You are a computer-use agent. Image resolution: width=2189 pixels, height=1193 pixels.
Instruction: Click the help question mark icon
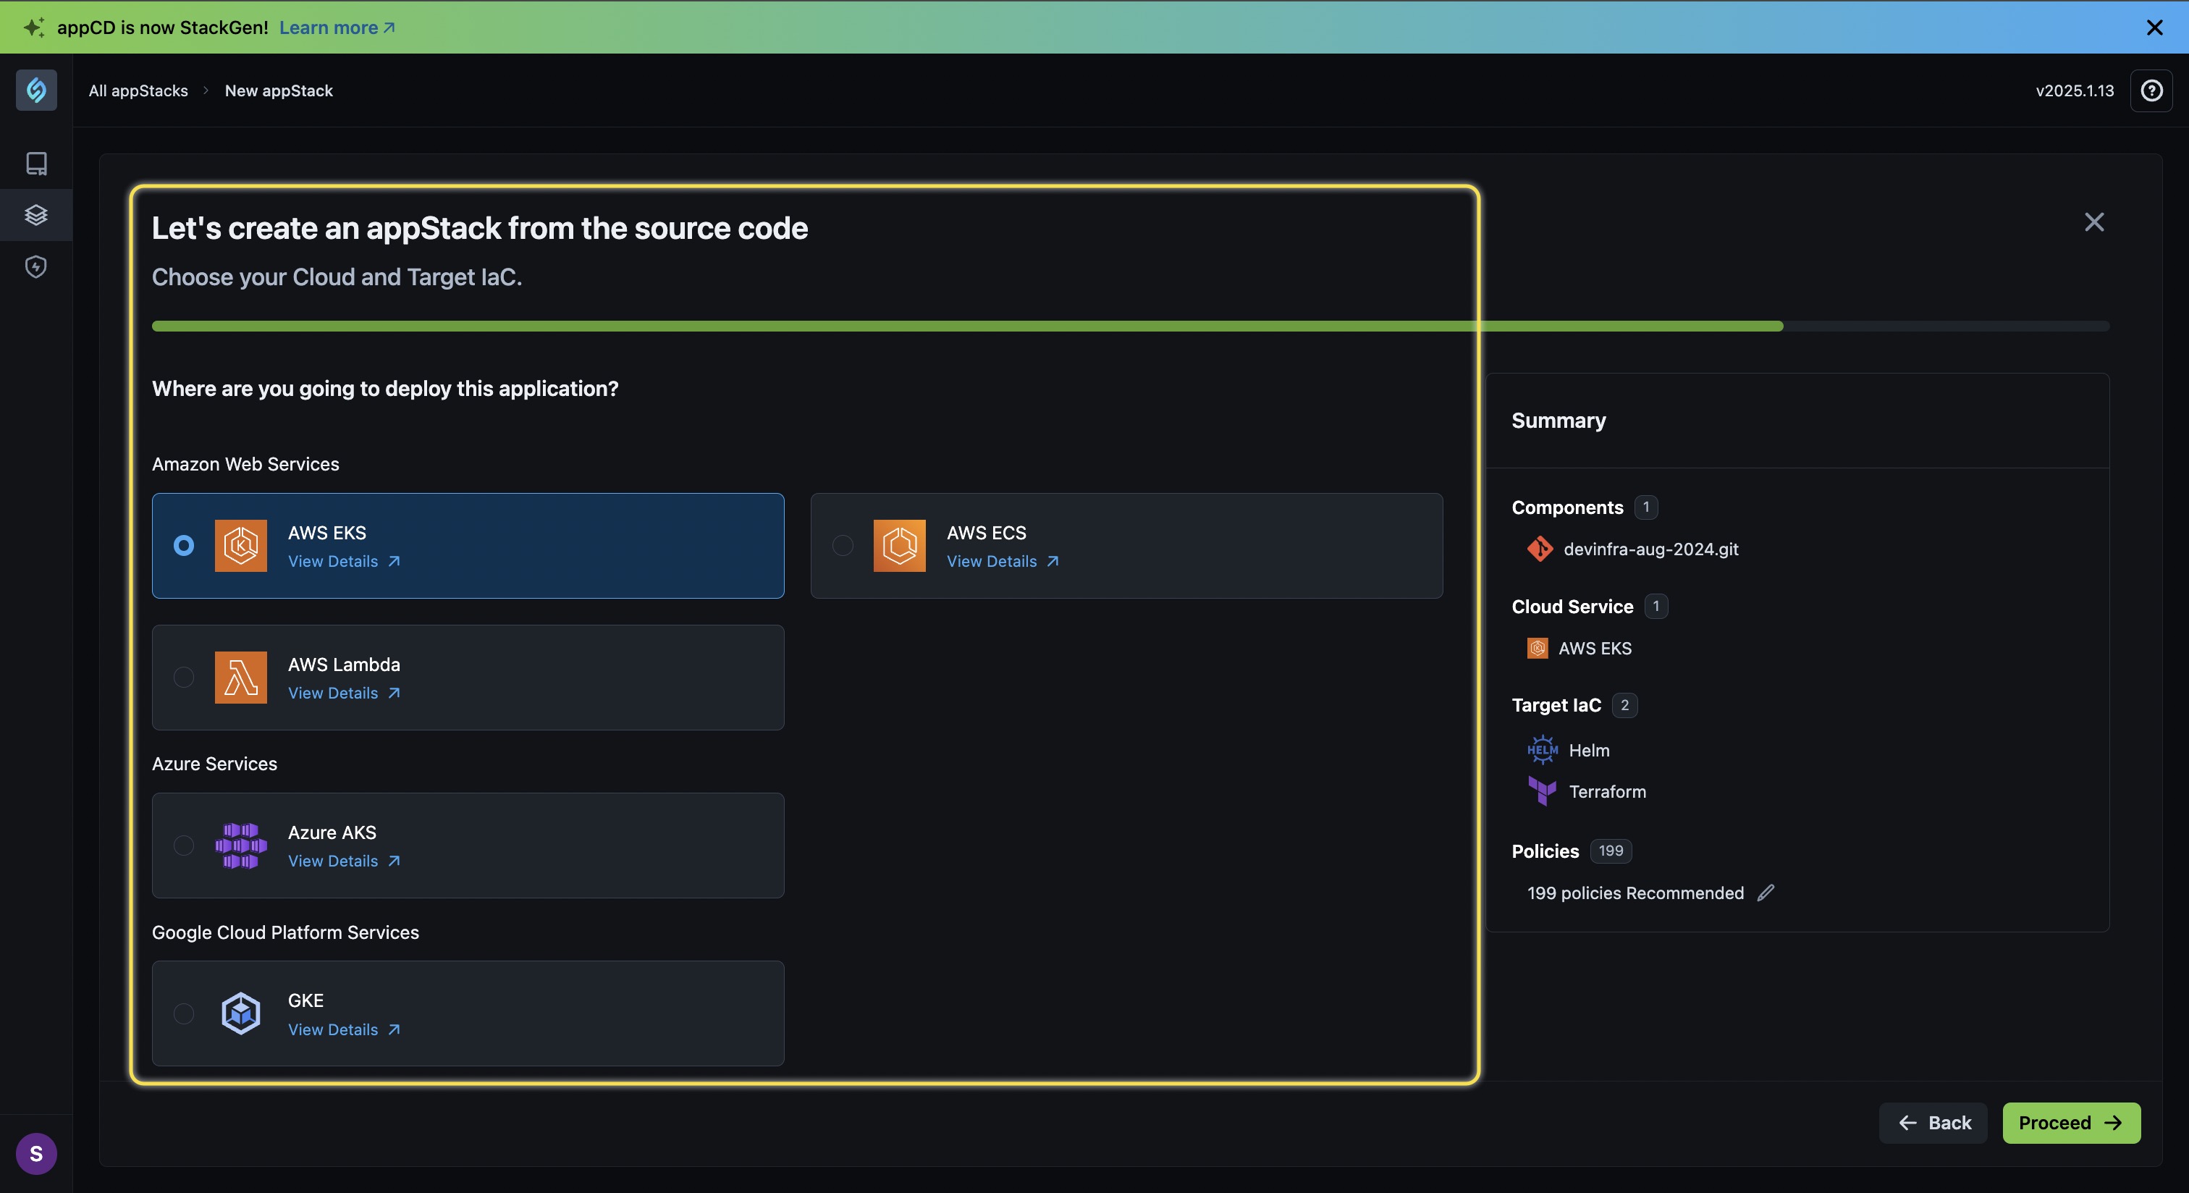click(2151, 90)
